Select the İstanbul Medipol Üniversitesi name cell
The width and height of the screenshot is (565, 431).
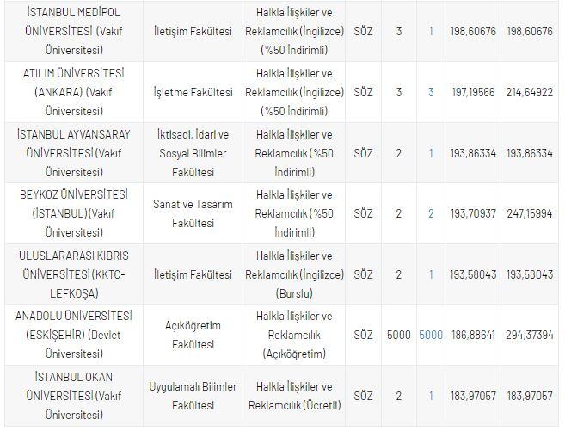point(71,31)
